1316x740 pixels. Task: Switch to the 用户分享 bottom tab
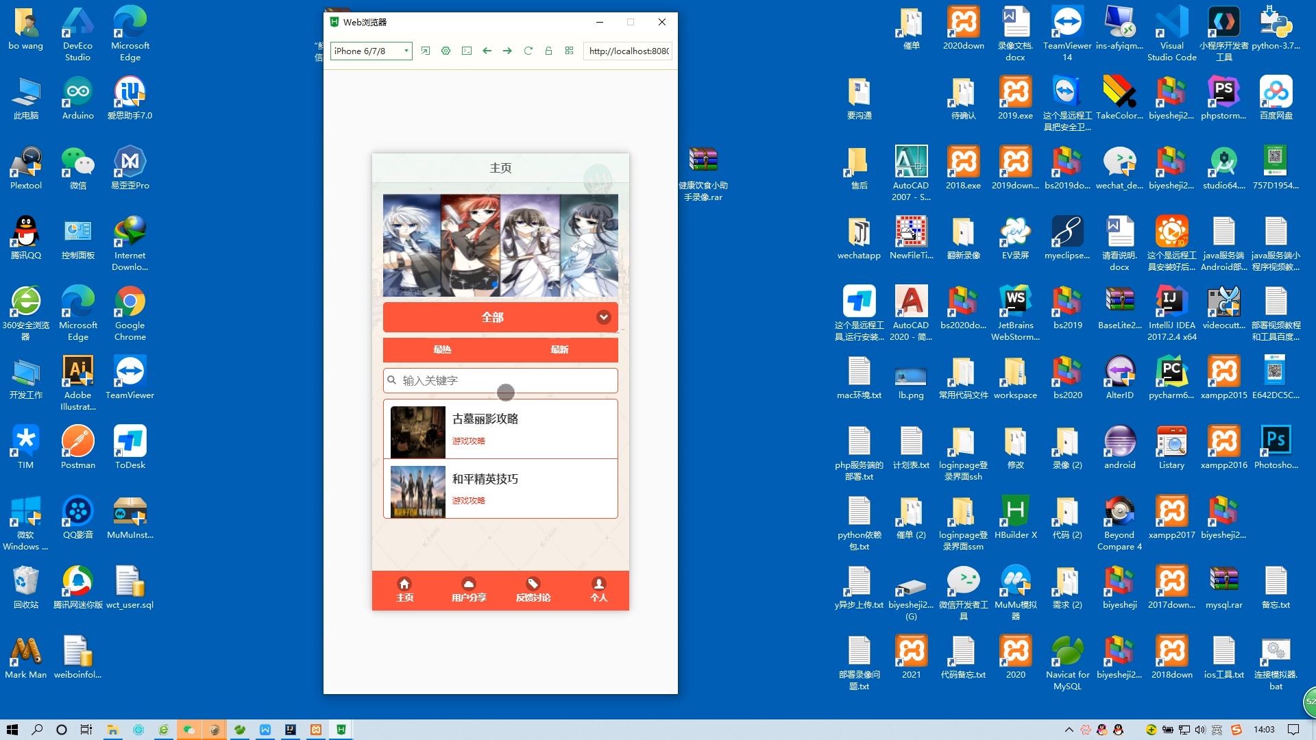pos(469,590)
